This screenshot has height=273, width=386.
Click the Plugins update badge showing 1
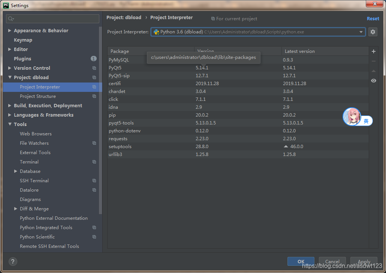pyautogui.click(x=94, y=58)
